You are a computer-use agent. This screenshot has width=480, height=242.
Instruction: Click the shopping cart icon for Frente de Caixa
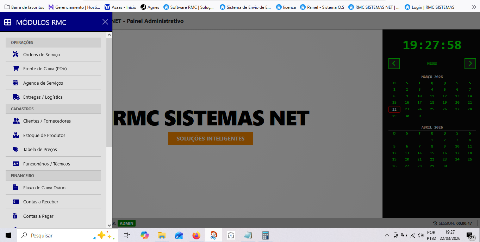coord(15,68)
